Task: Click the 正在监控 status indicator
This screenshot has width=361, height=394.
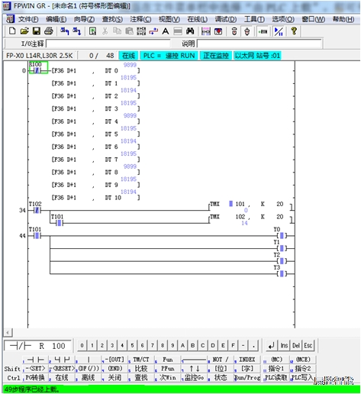Action: (216, 56)
